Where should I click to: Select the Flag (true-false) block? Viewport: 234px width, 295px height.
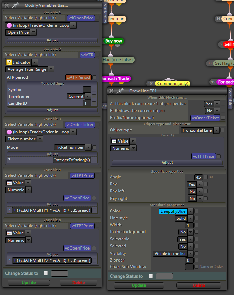click(118, 60)
